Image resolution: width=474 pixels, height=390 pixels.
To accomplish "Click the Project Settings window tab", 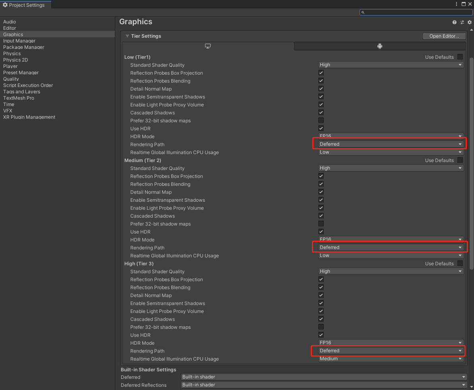I will coord(25,5).
